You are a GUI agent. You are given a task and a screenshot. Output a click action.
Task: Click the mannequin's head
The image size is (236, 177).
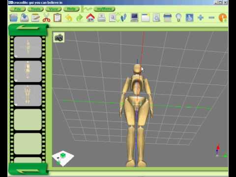(137, 69)
